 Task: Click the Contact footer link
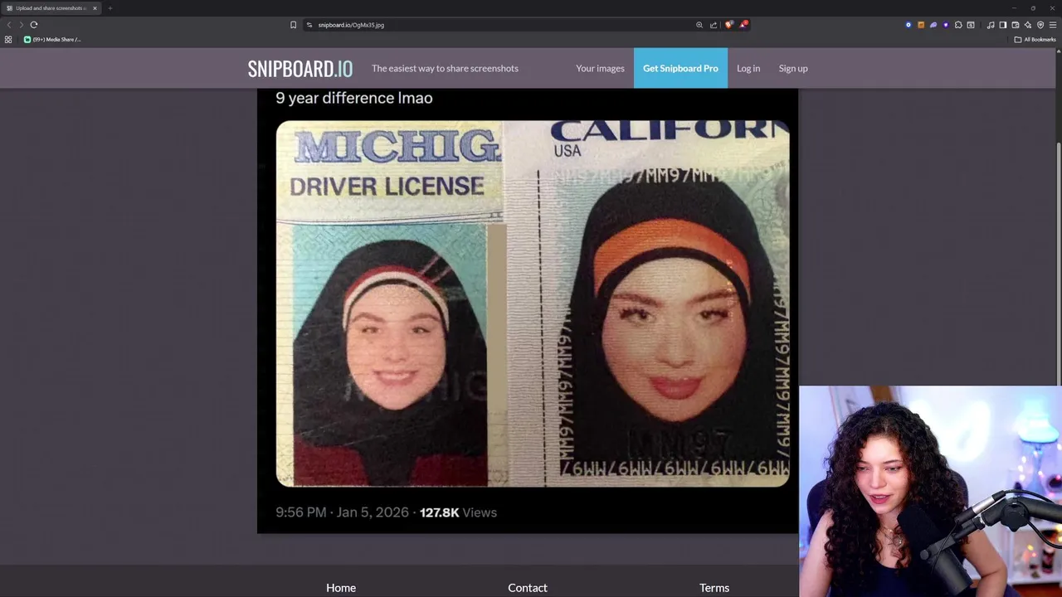pyautogui.click(x=528, y=587)
